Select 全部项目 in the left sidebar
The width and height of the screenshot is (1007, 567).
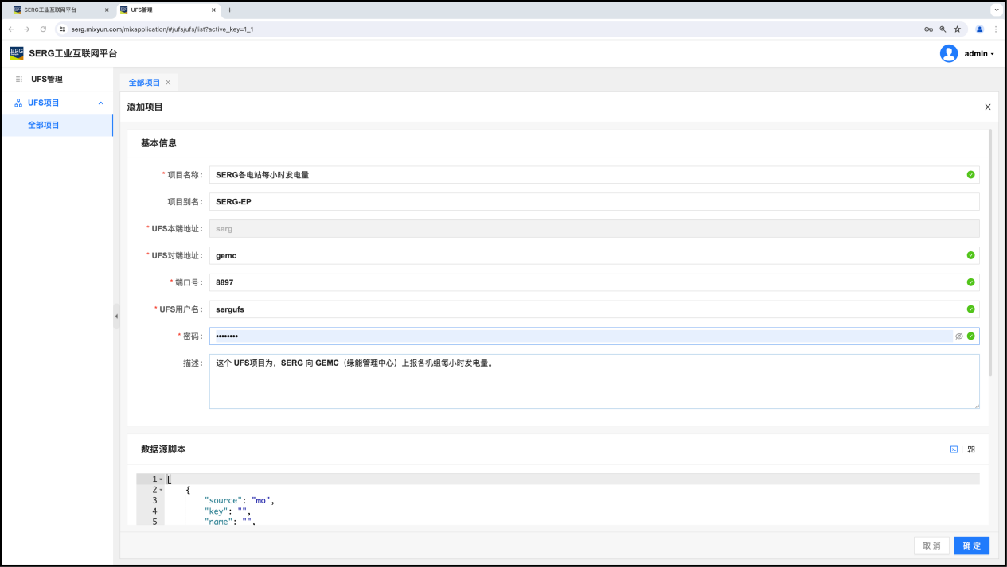coord(44,125)
